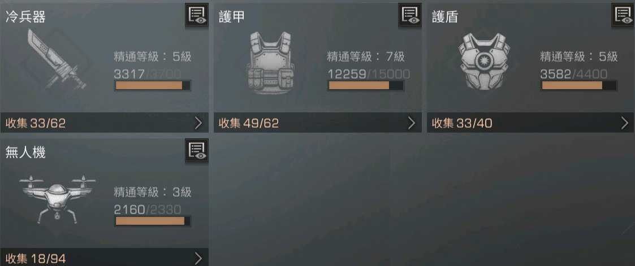Open the detail view icon for 護甲
635x266 pixels.
(410, 15)
